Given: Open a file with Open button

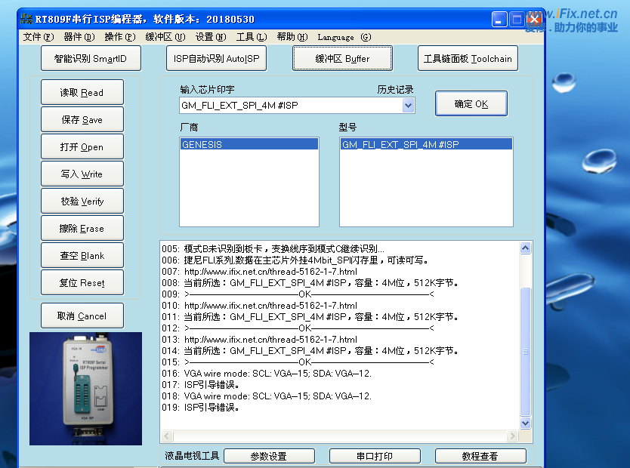Looking at the screenshot, I should (82, 147).
